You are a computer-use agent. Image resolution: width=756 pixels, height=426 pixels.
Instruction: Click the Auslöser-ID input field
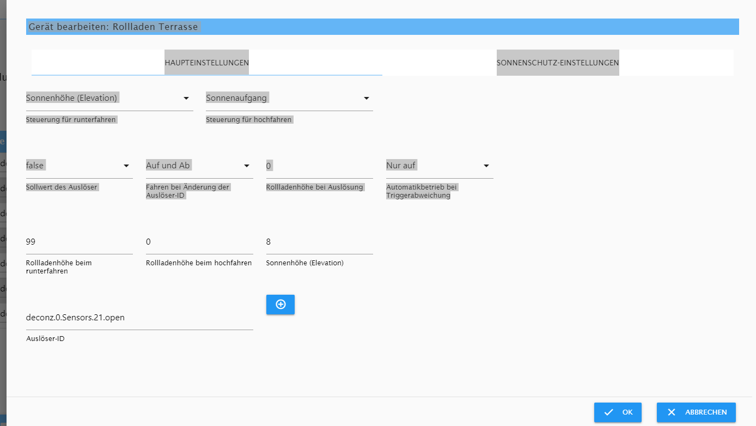tap(139, 318)
